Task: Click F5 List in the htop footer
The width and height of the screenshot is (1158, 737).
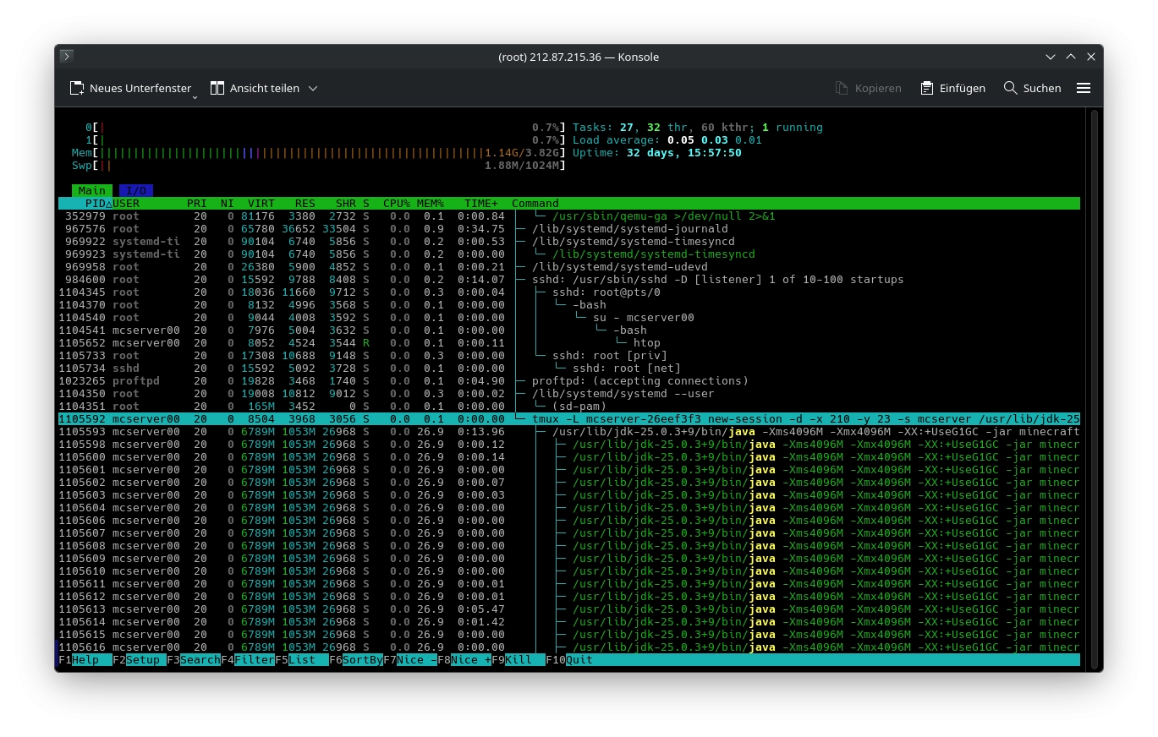Action: tap(302, 660)
